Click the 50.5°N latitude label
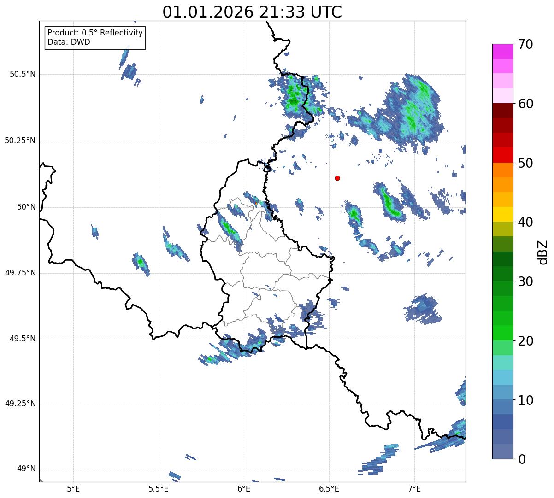554x498 pixels. (23, 74)
